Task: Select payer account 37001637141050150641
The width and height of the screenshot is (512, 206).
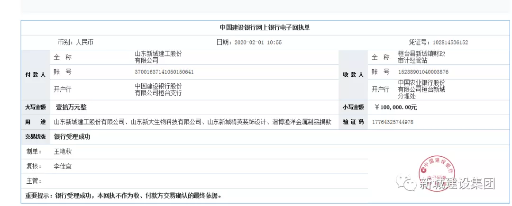Action: [x=164, y=72]
